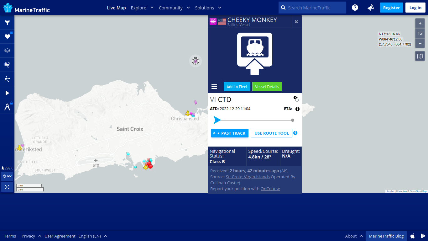428x241 pixels.
Task: Open the vessel filters funnel icon
Action: 7,23
